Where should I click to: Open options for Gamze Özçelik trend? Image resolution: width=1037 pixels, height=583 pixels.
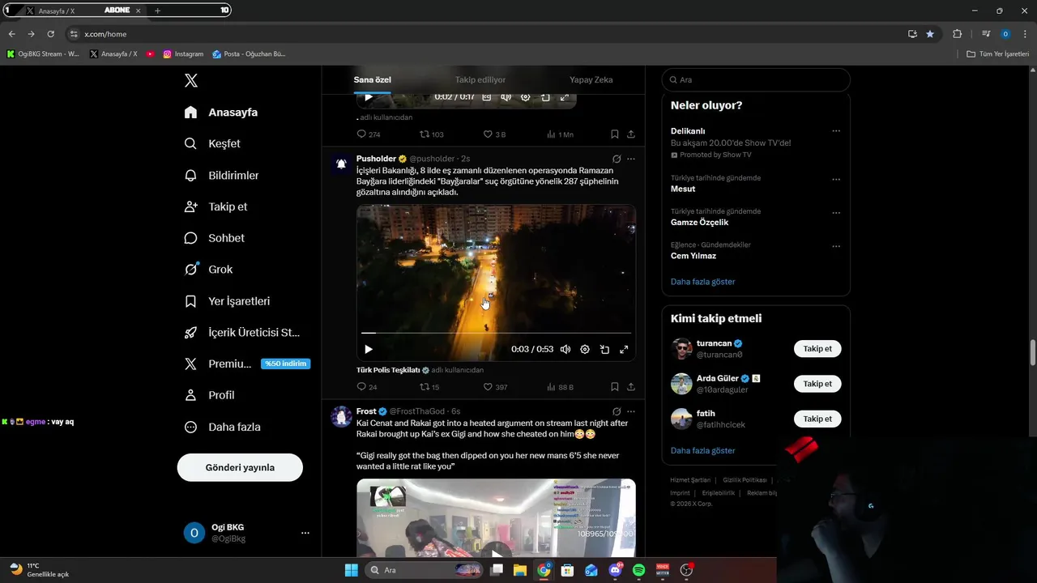tap(836, 213)
